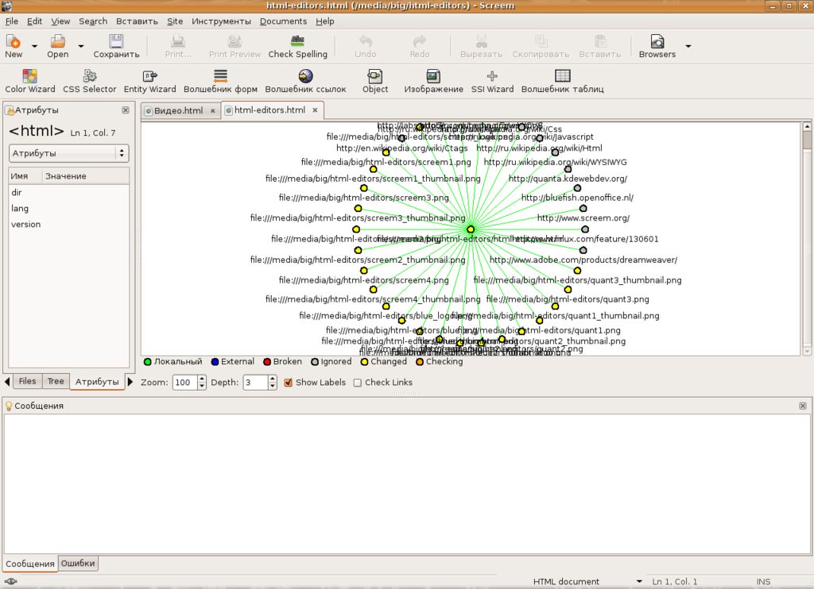Click the Depth spinner arrows
Screen dimensions: 814x589
click(x=272, y=383)
